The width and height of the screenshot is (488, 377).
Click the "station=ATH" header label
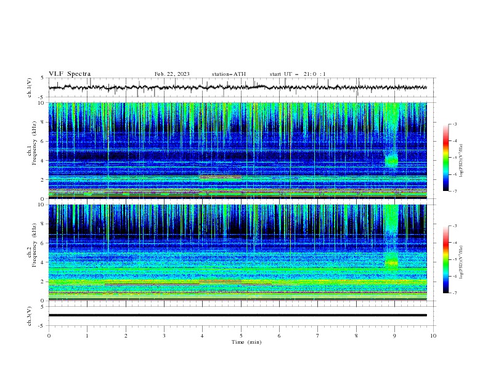pyautogui.click(x=229, y=74)
